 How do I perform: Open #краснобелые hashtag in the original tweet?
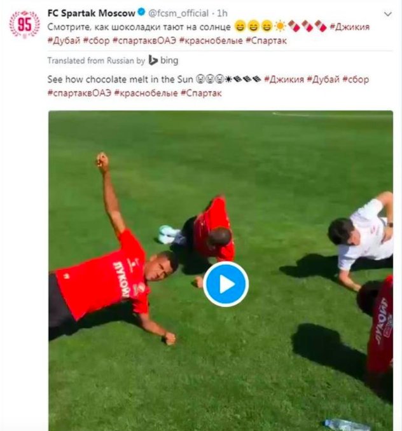[211, 41]
